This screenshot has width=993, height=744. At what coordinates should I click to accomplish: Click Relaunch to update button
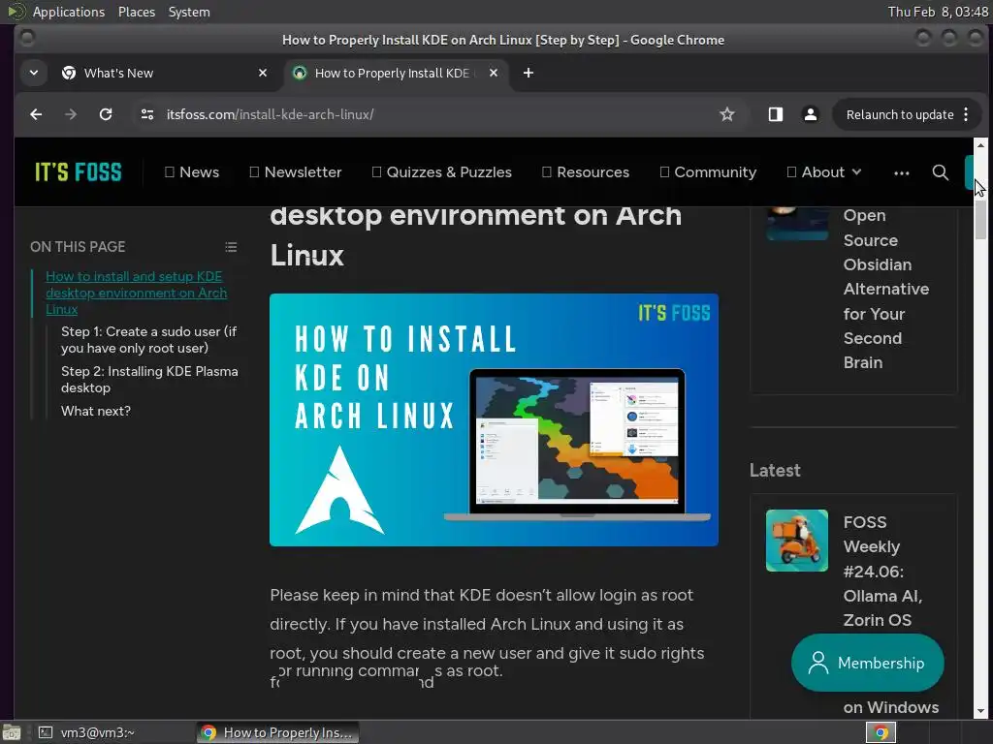click(x=899, y=114)
